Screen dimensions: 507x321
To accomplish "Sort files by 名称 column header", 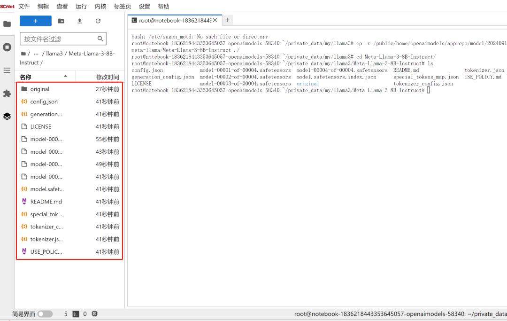I will (x=26, y=77).
